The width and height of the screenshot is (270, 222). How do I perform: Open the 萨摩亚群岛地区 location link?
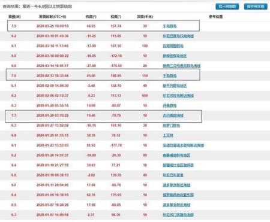coord(175,56)
